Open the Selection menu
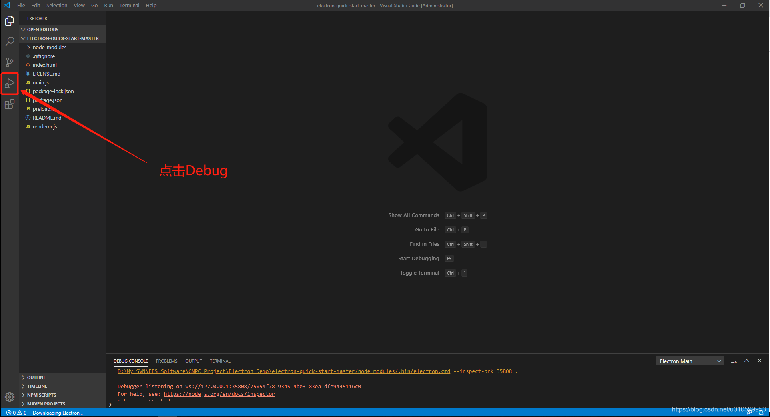 57,5
